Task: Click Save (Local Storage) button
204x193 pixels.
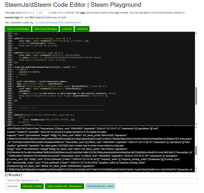Action: point(45,29)
